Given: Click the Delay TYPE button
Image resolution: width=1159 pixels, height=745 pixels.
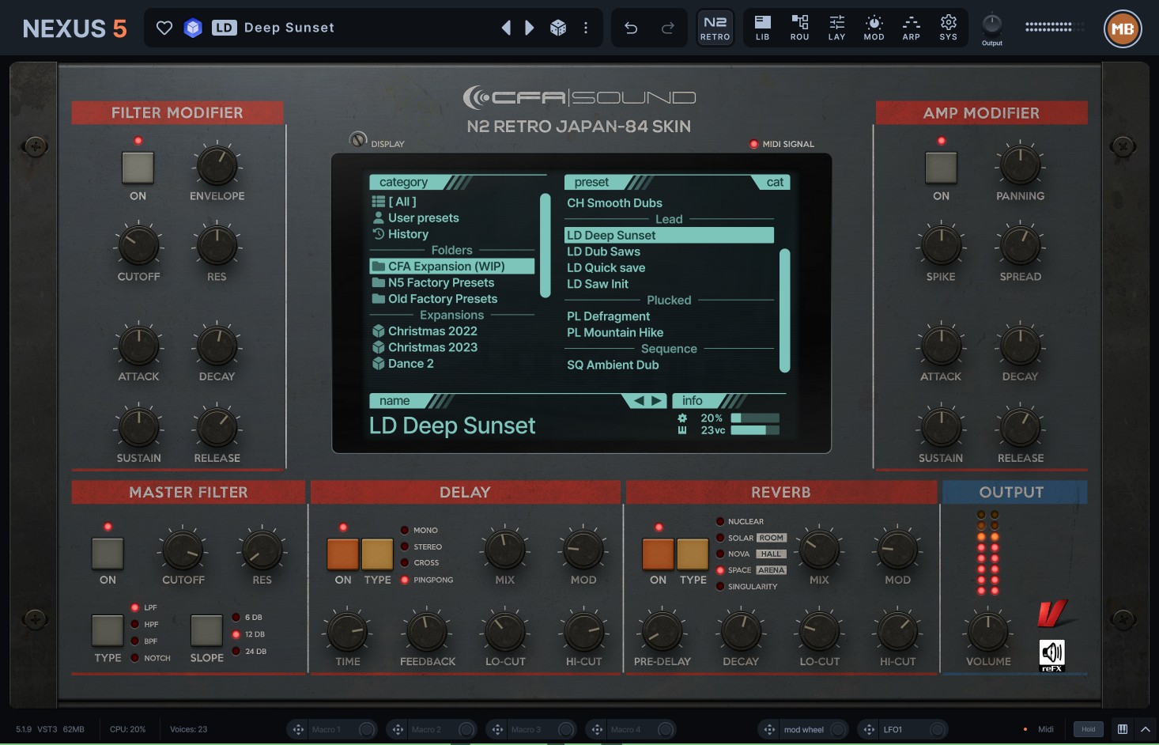Looking at the screenshot, I should pyautogui.click(x=377, y=554).
